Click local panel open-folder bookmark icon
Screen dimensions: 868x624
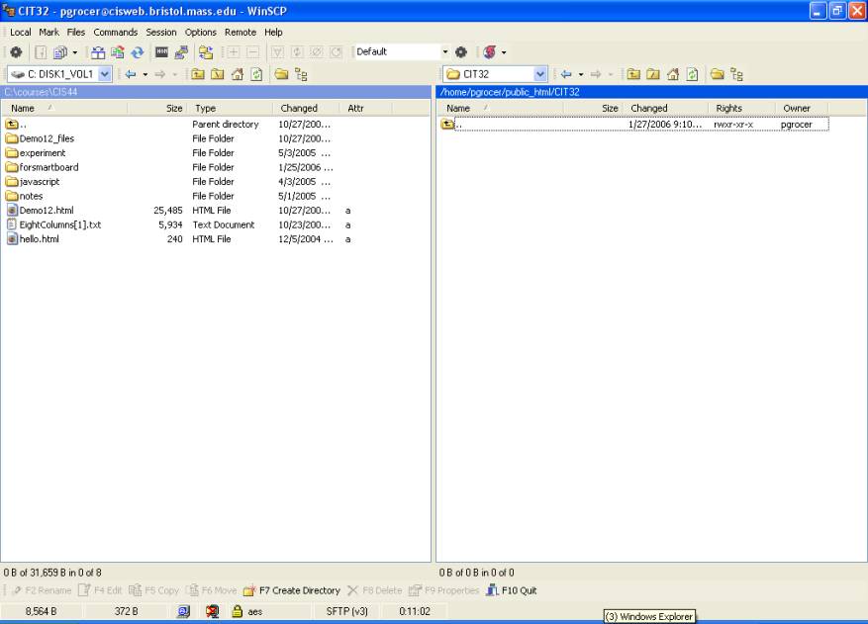[x=281, y=74]
